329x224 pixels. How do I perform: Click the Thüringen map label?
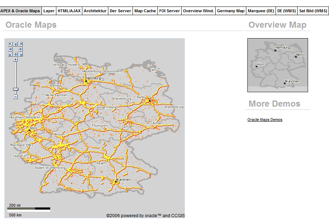click(99, 126)
